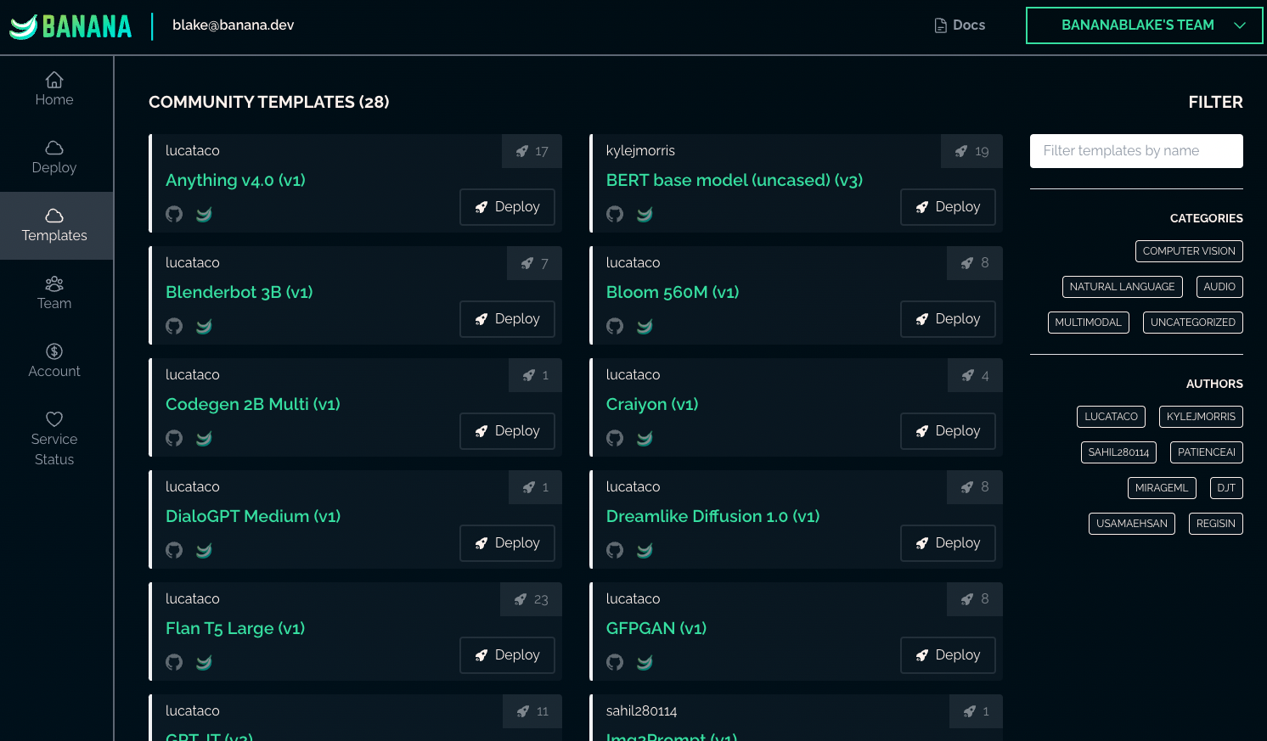1267x741 pixels.
Task: Filter by the Audio category tag
Action: click(x=1219, y=287)
